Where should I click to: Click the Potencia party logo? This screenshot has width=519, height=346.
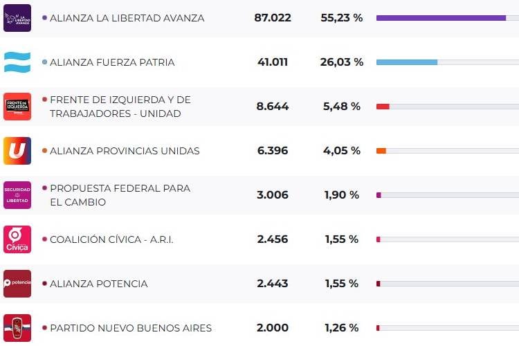[x=17, y=284]
